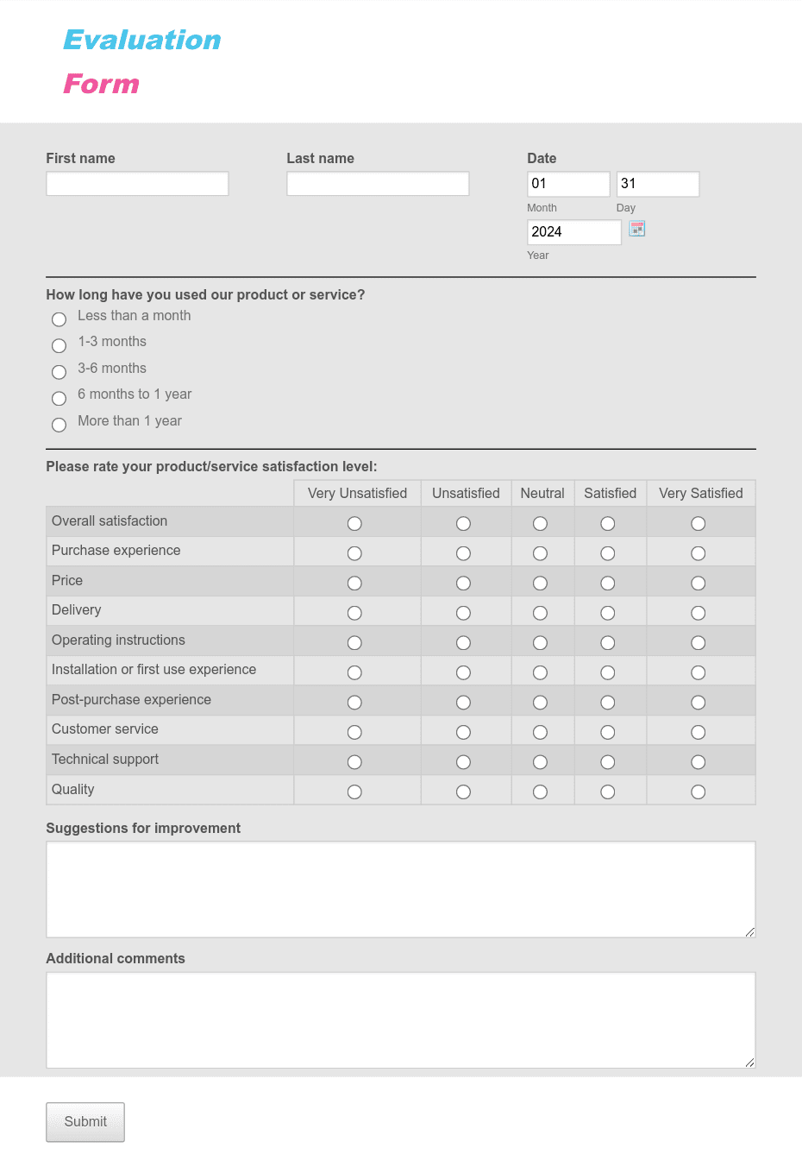Set Delivery rating to Unsatisfied
The height and width of the screenshot is (1167, 802).
(463, 613)
